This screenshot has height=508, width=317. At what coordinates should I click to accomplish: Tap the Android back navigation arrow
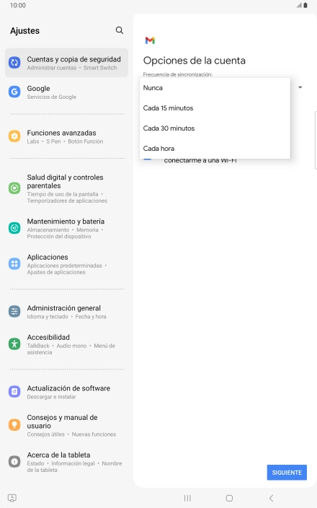coord(271,498)
